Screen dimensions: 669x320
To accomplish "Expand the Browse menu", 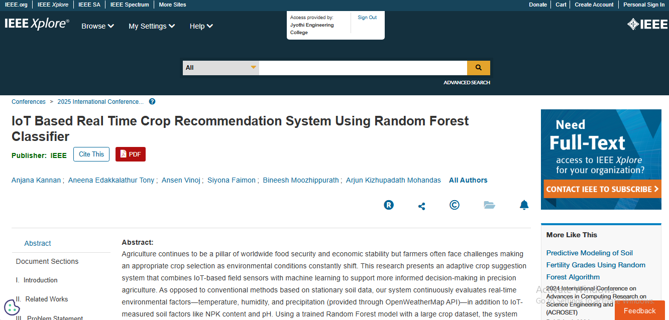I will point(97,26).
